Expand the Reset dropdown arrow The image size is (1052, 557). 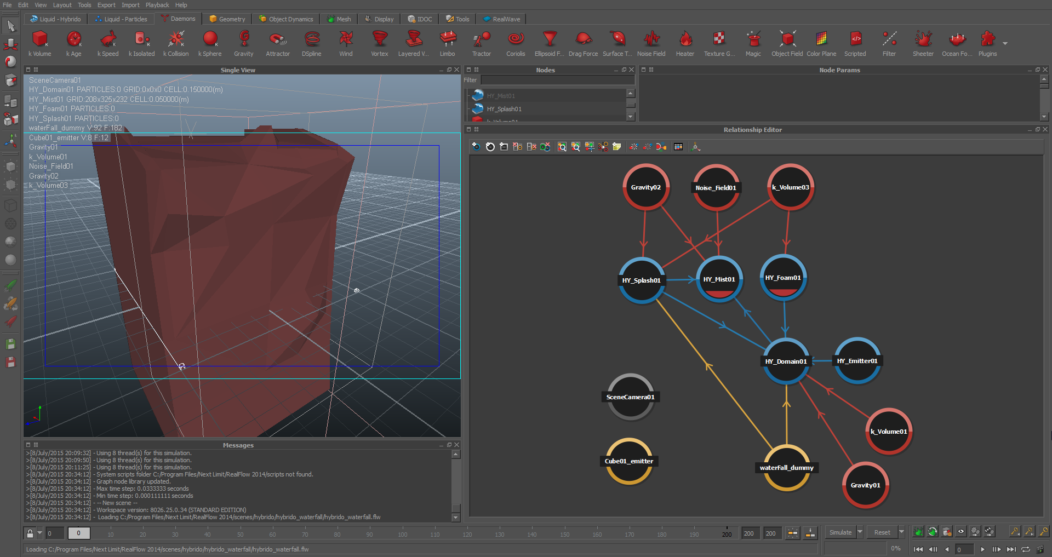click(901, 532)
